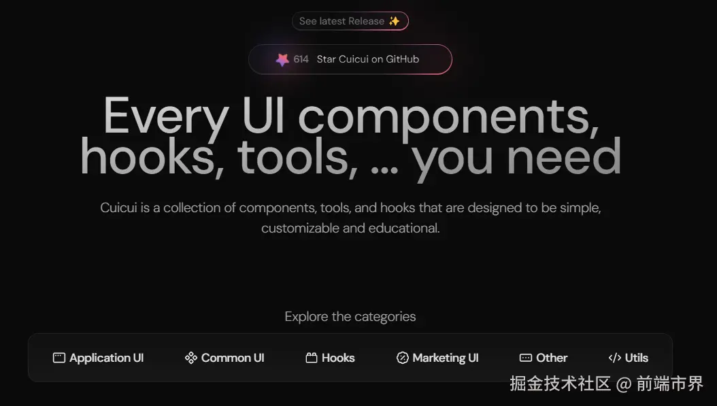Click the Every UI components headline
The image size is (717, 406).
350,136
